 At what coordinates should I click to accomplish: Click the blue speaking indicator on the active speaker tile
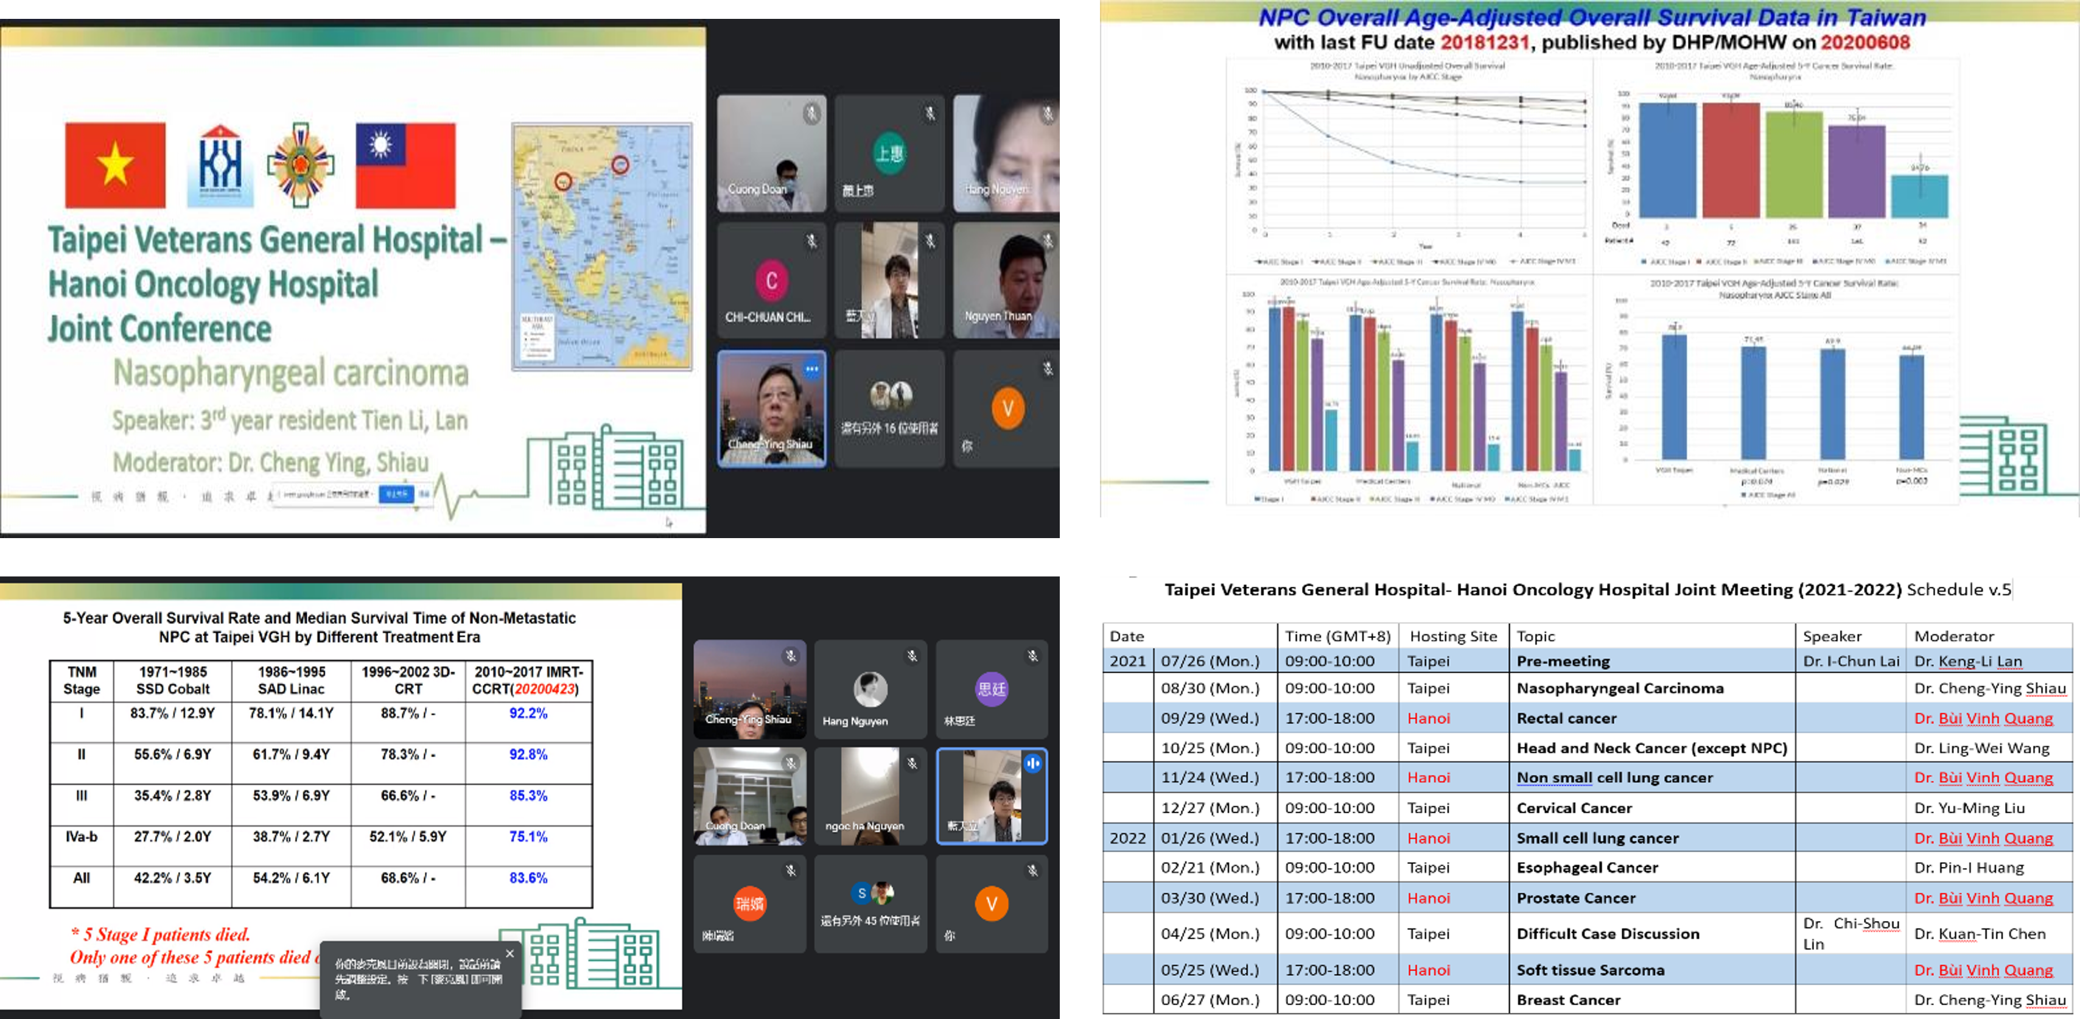[1033, 762]
